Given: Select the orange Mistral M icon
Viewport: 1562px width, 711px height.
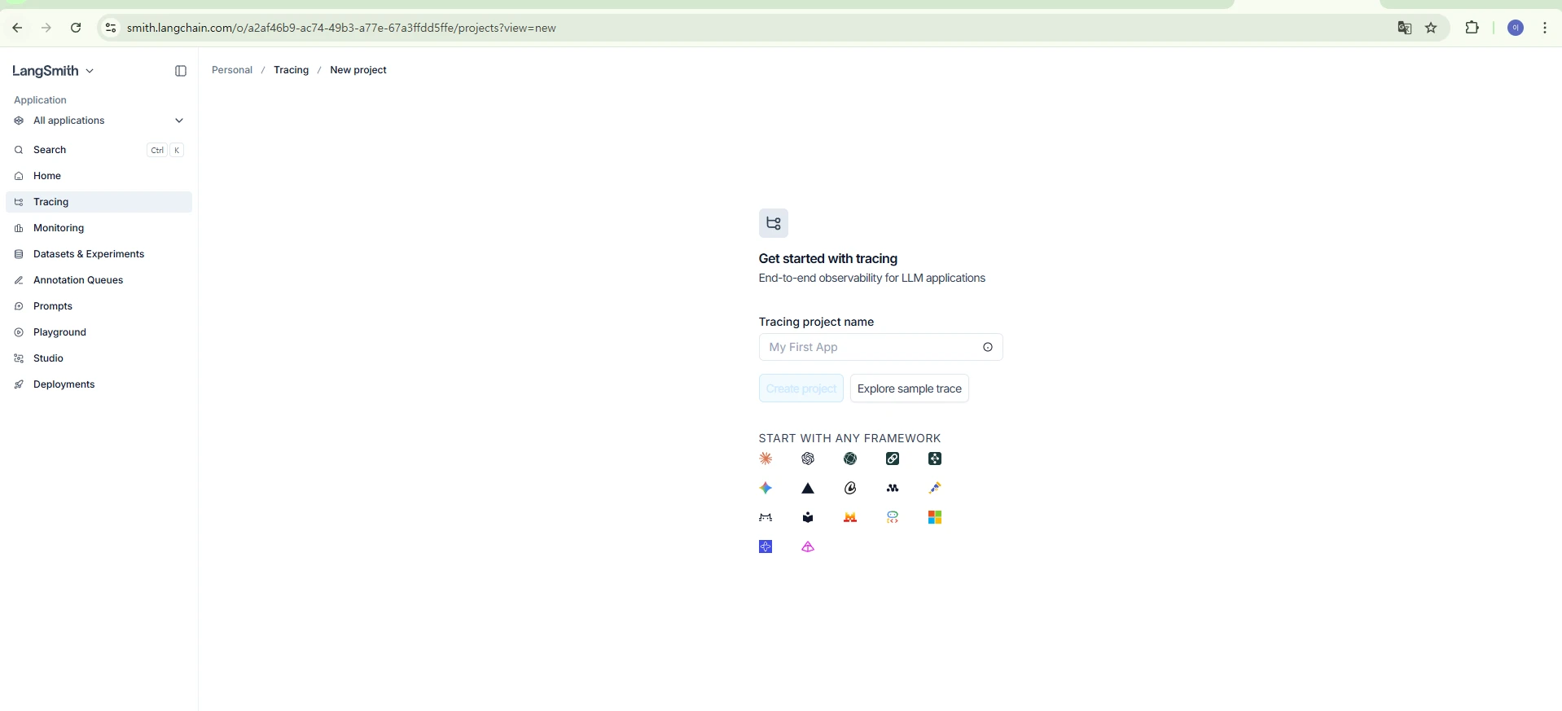Looking at the screenshot, I should tap(850, 517).
